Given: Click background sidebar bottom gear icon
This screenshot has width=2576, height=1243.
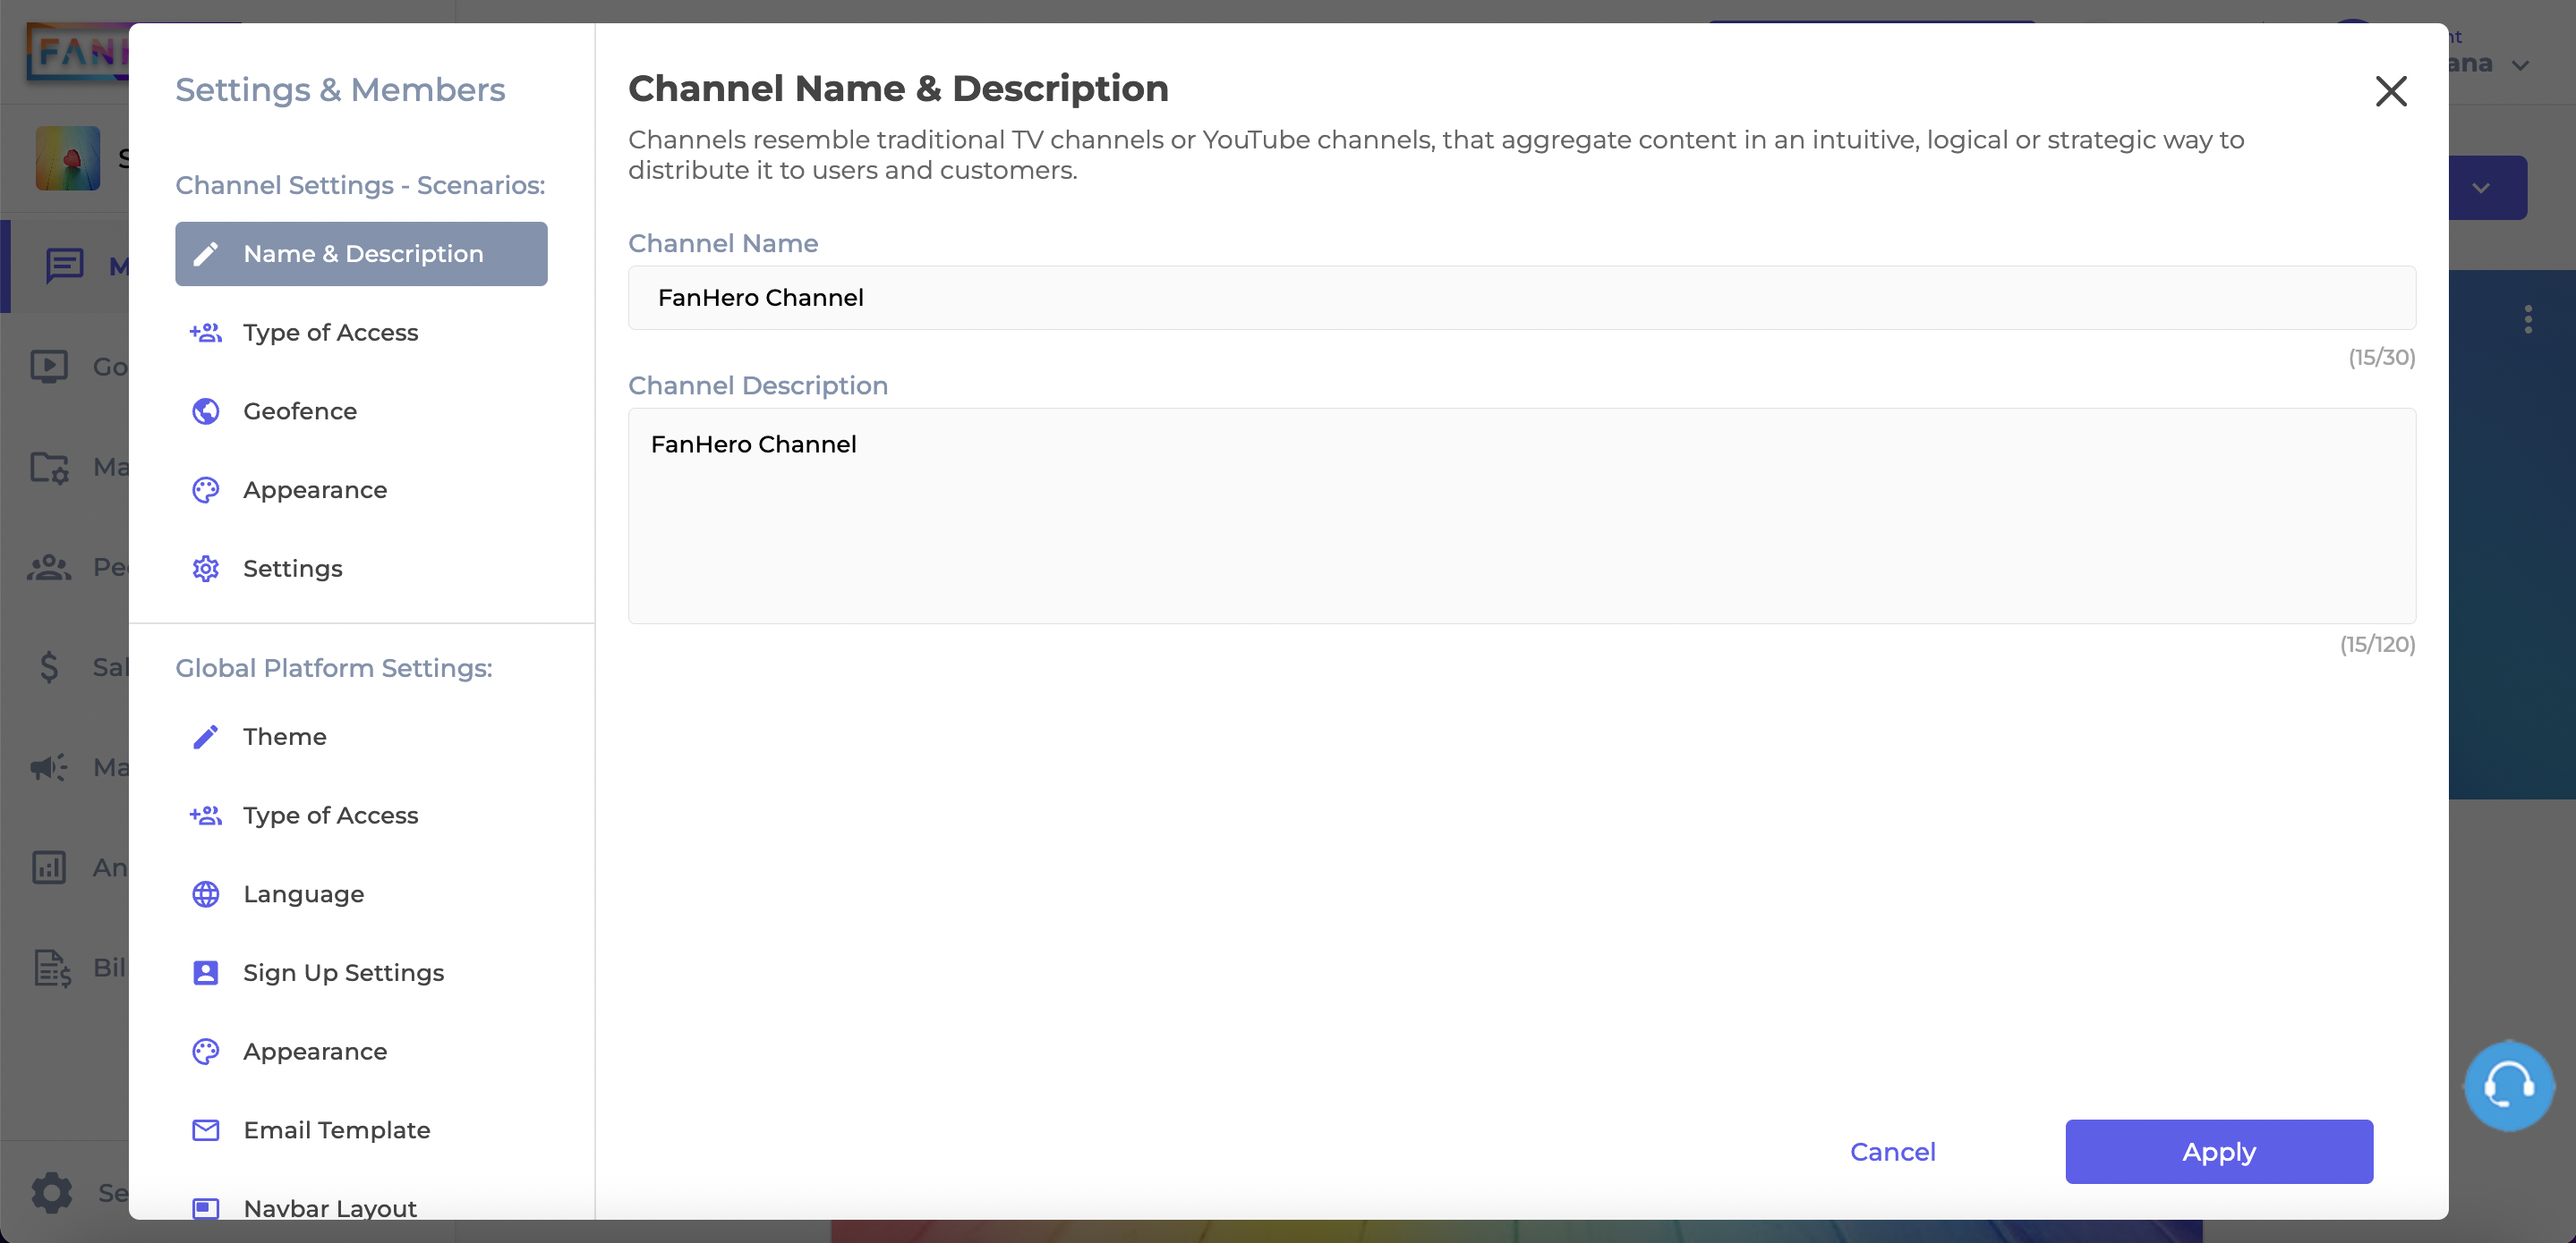Looking at the screenshot, I should click(52, 1192).
